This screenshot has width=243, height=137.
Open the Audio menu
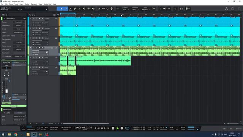(27, 4)
